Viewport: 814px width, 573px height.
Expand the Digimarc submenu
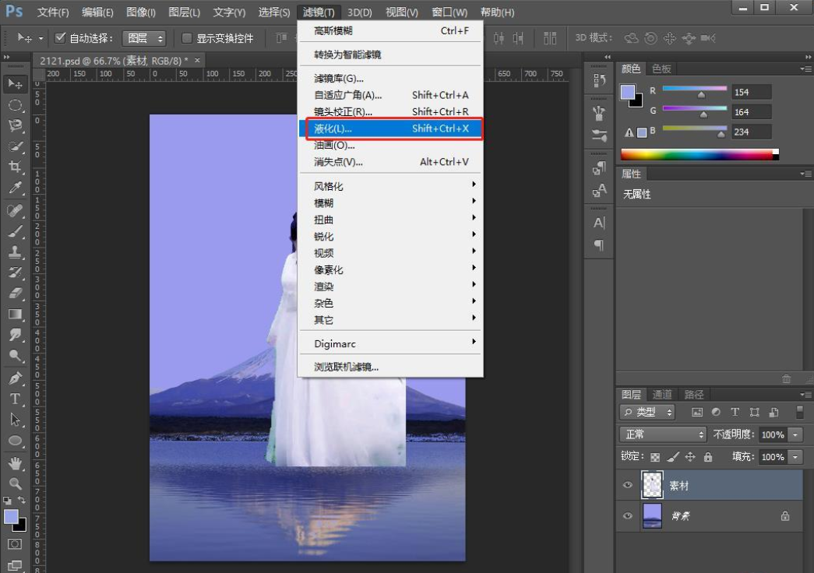(390, 343)
